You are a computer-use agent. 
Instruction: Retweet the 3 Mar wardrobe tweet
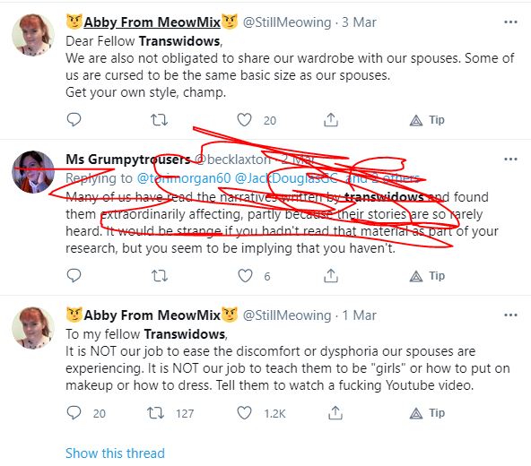pyautogui.click(x=159, y=120)
